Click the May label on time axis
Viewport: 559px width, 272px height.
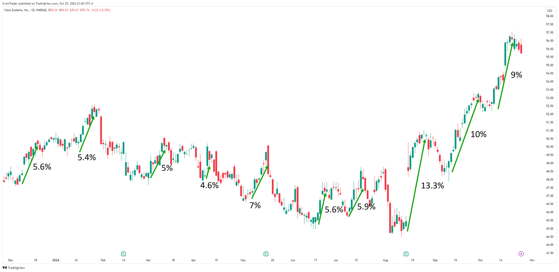[243, 260]
